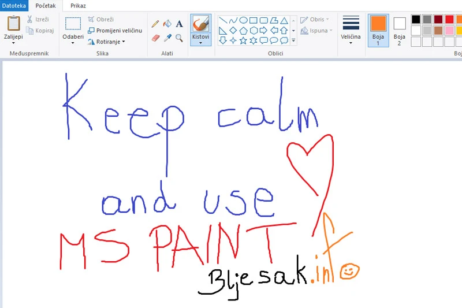Expand the Odaberi dropdown arrow
The height and width of the screenshot is (308, 462).
tap(73, 43)
